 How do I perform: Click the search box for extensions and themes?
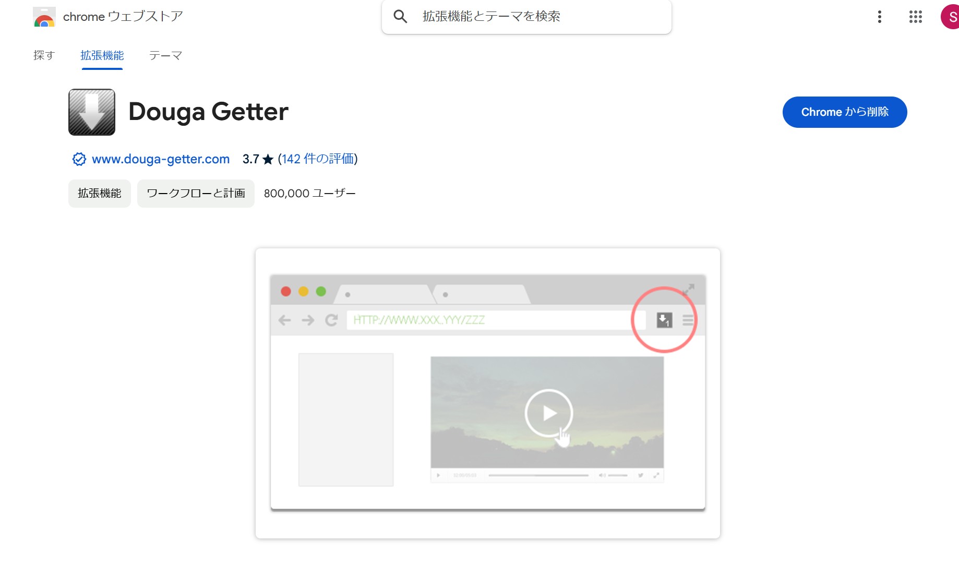tap(526, 17)
